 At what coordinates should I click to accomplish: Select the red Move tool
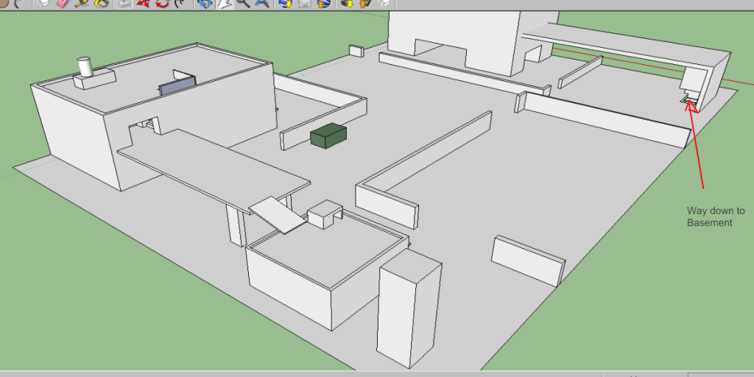(x=144, y=4)
